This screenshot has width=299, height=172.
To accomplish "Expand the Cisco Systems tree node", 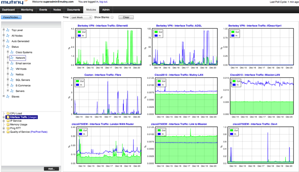I will pyautogui.click(x=8, y=52).
